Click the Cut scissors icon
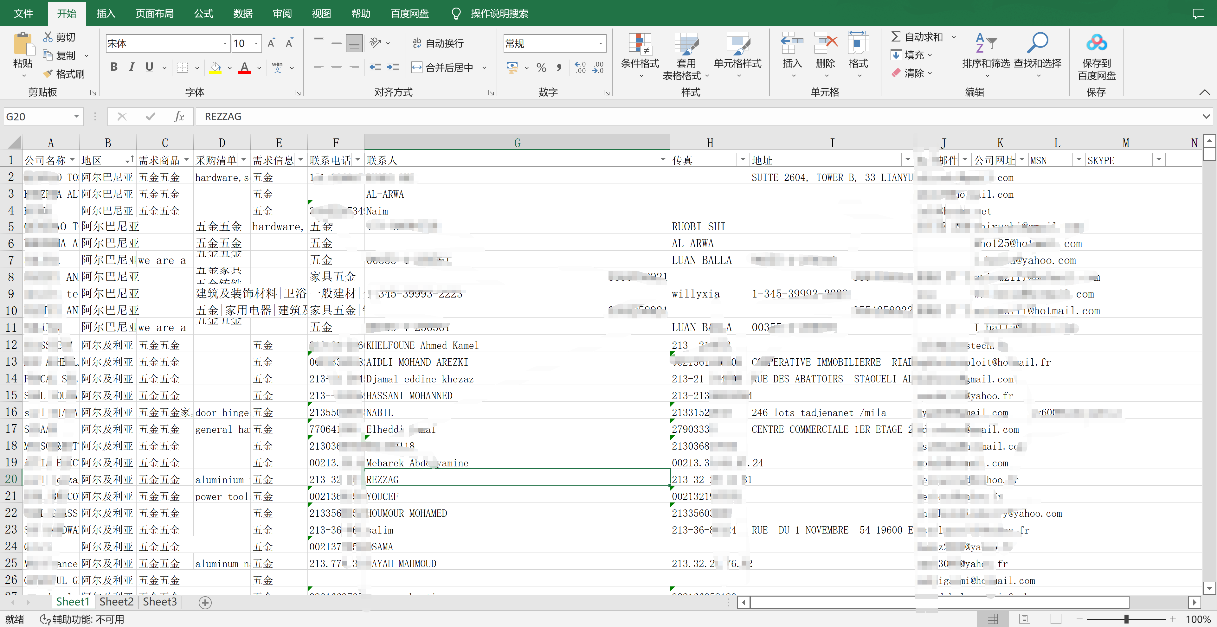This screenshot has height=627, width=1217. pyautogui.click(x=48, y=37)
